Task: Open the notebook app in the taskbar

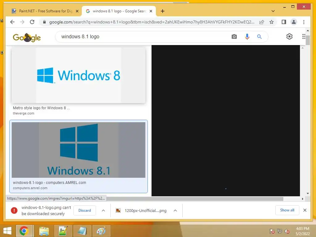Action: click(82, 231)
